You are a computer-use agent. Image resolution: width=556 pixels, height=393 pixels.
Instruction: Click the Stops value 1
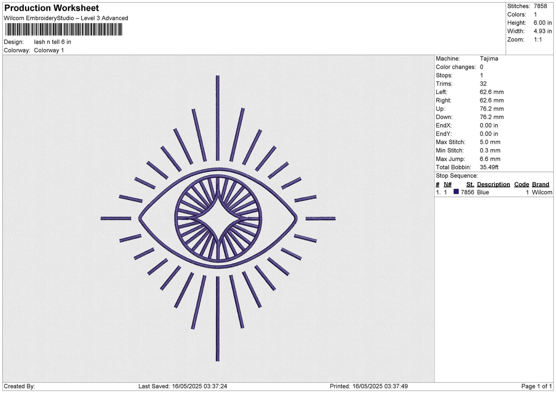(482, 75)
